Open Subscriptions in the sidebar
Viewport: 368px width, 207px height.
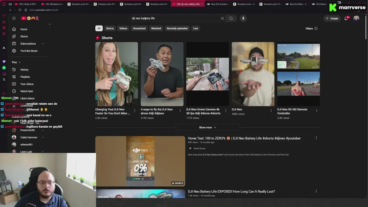(29, 44)
